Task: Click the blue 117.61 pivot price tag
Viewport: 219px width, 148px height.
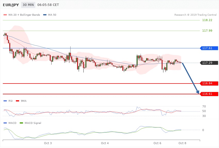Action: pyautogui.click(x=209, y=48)
